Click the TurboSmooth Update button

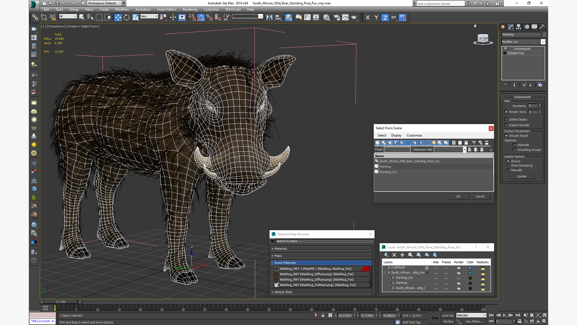(522, 176)
